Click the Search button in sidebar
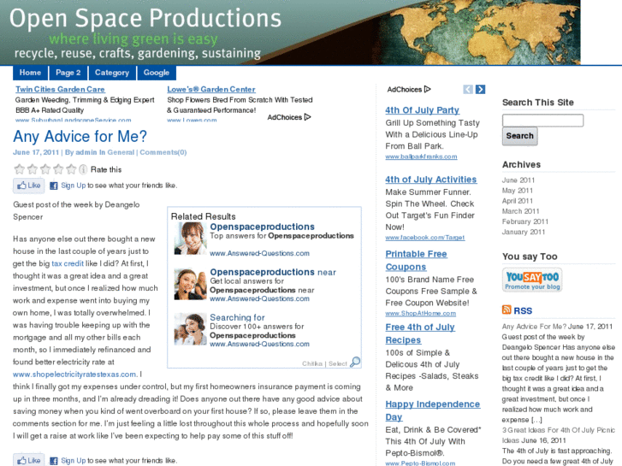The width and height of the screenshot is (622, 466). (519, 136)
